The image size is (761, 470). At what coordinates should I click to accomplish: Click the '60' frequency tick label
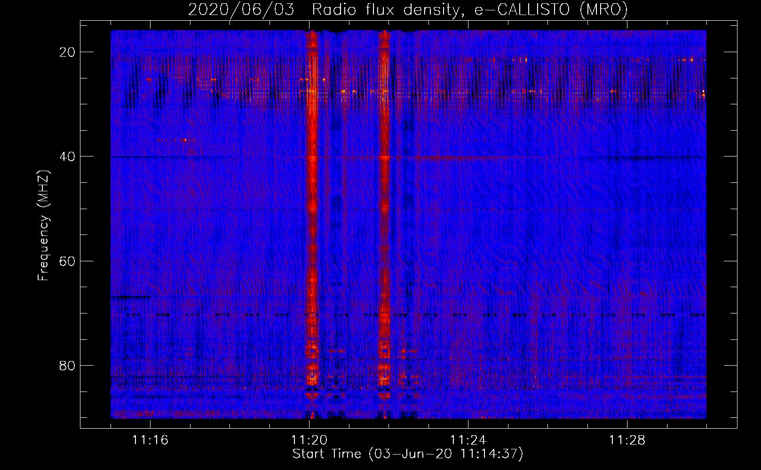(x=67, y=261)
